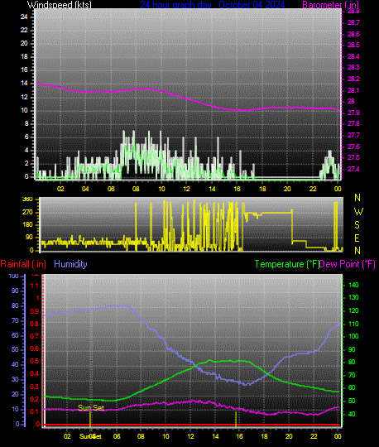This screenshot has width=379, height=447.
Task: Click hour 22 on the bottom time axis
Action: [x=314, y=436]
